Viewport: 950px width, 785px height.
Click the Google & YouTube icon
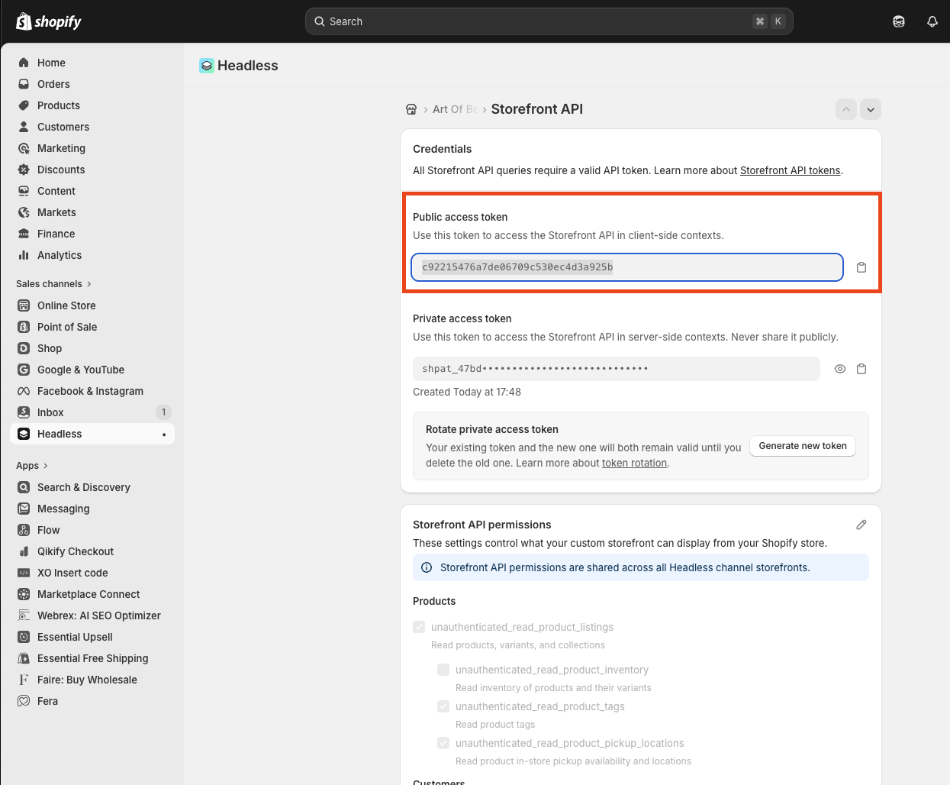(x=24, y=370)
